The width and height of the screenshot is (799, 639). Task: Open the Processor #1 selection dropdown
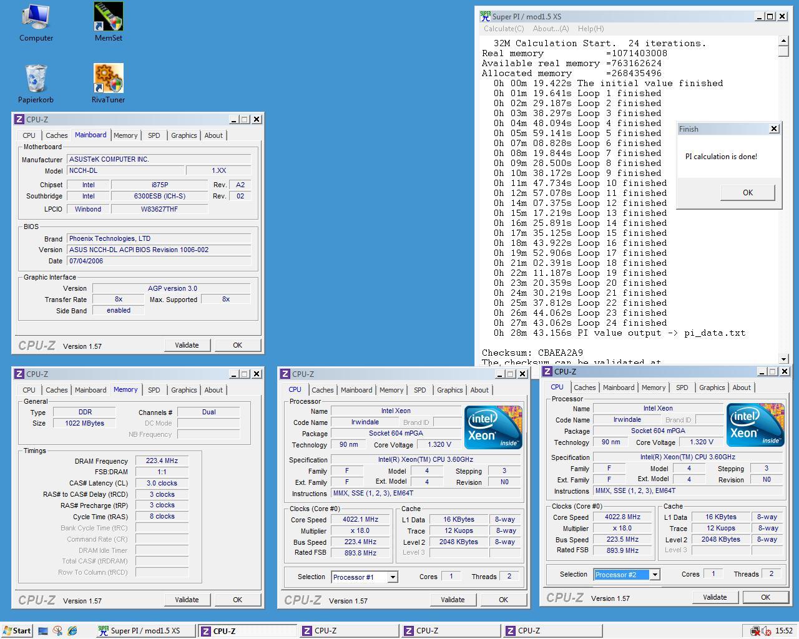tap(393, 577)
